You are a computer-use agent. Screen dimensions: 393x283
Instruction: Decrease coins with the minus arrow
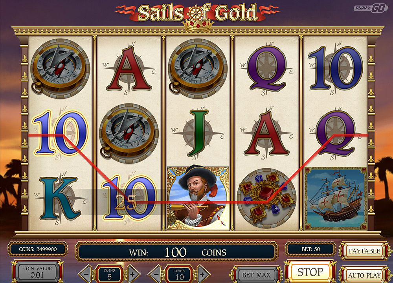pos(86,274)
